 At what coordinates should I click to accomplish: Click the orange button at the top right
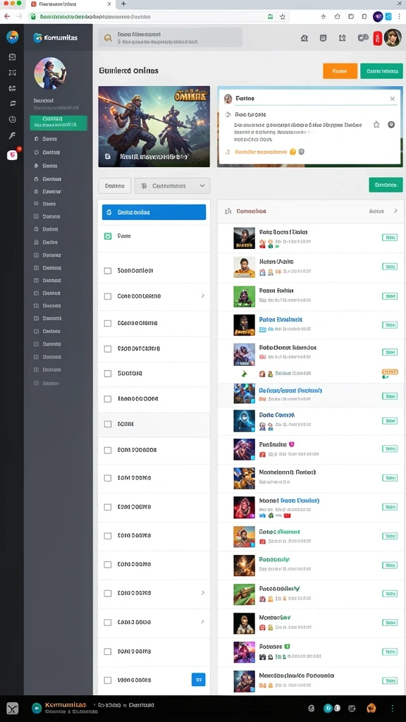(x=340, y=71)
